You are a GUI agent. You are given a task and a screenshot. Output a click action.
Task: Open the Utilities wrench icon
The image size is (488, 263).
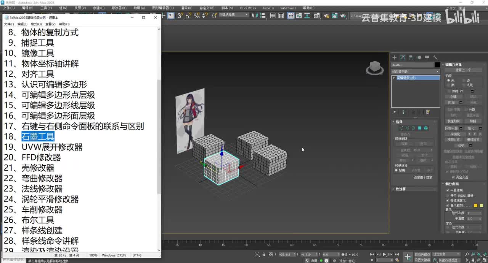tap(435, 58)
